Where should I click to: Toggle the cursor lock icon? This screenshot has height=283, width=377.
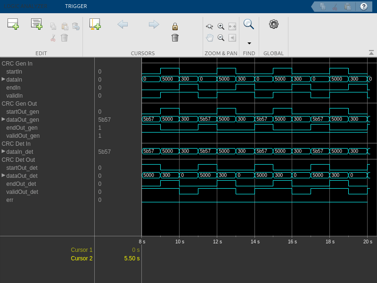175,26
